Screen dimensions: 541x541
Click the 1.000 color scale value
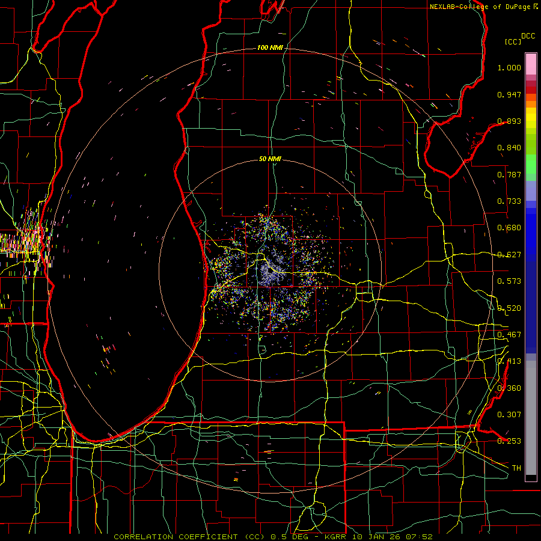509,67
